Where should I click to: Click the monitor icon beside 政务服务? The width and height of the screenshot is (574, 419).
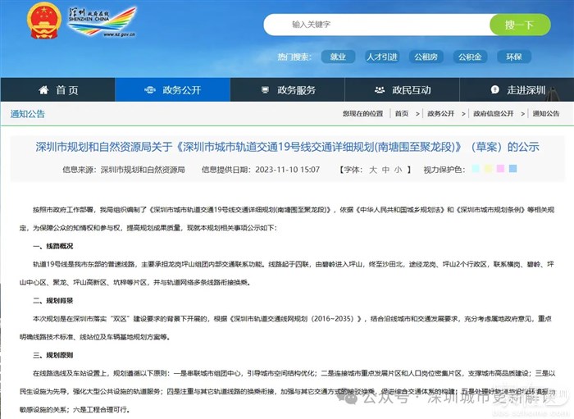pyautogui.click(x=264, y=90)
